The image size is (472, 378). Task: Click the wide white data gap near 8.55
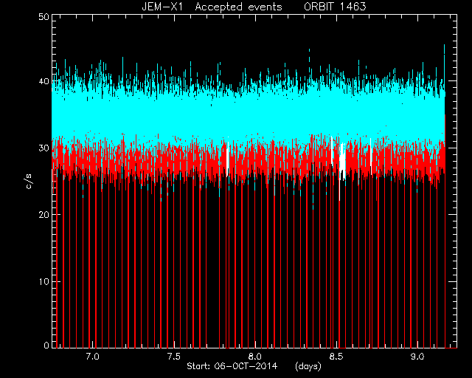point(342,161)
